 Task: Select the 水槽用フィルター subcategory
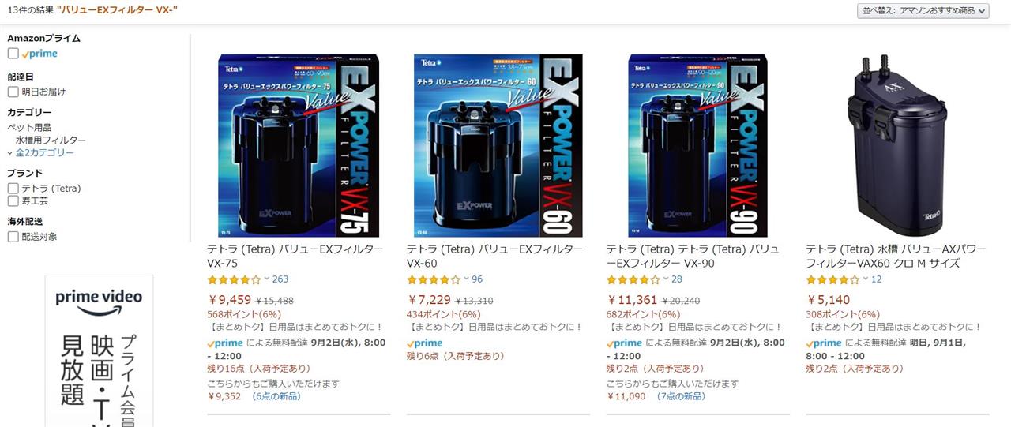51,140
